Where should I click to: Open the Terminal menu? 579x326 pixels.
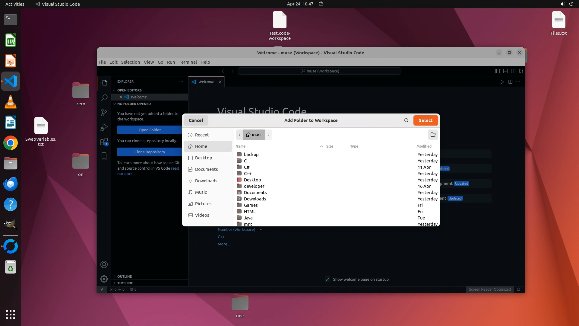[188, 62]
